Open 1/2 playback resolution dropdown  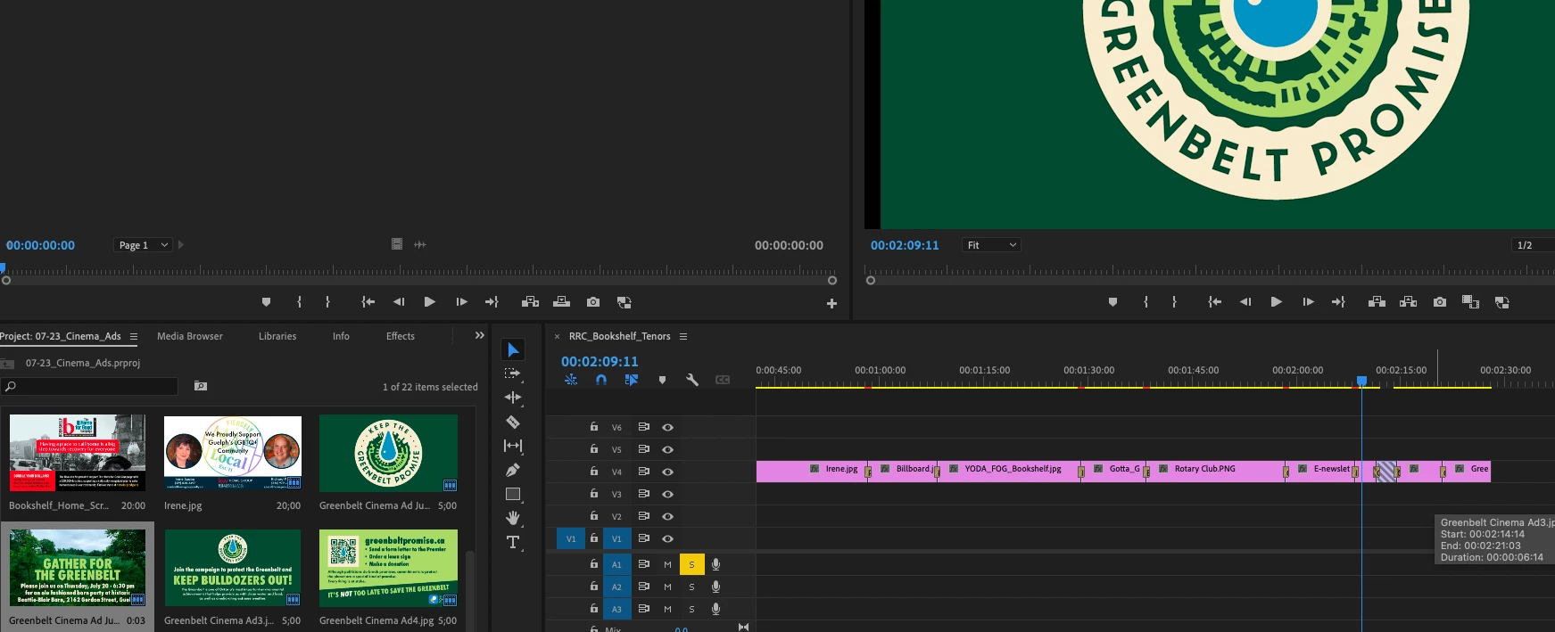pos(1534,245)
